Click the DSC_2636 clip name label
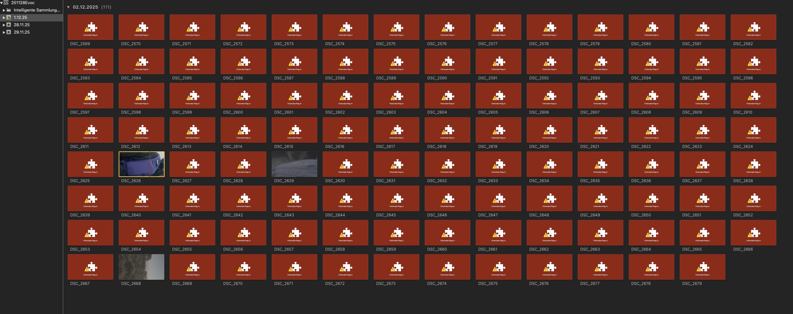Image resolution: width=793 pixels, height=314 pixels. tap(641, 181)
